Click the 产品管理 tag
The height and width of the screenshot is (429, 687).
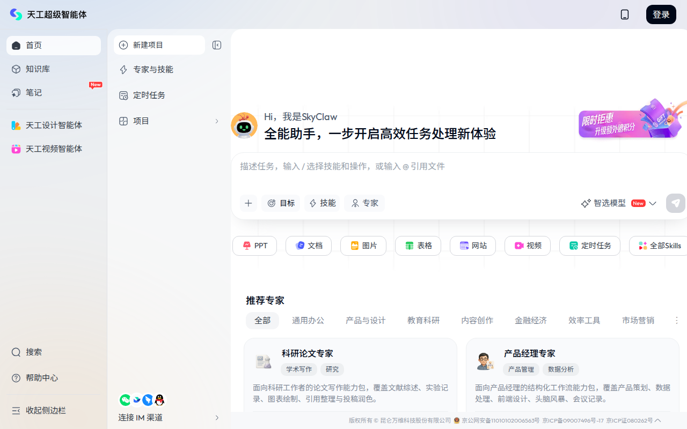pos(521,369)
